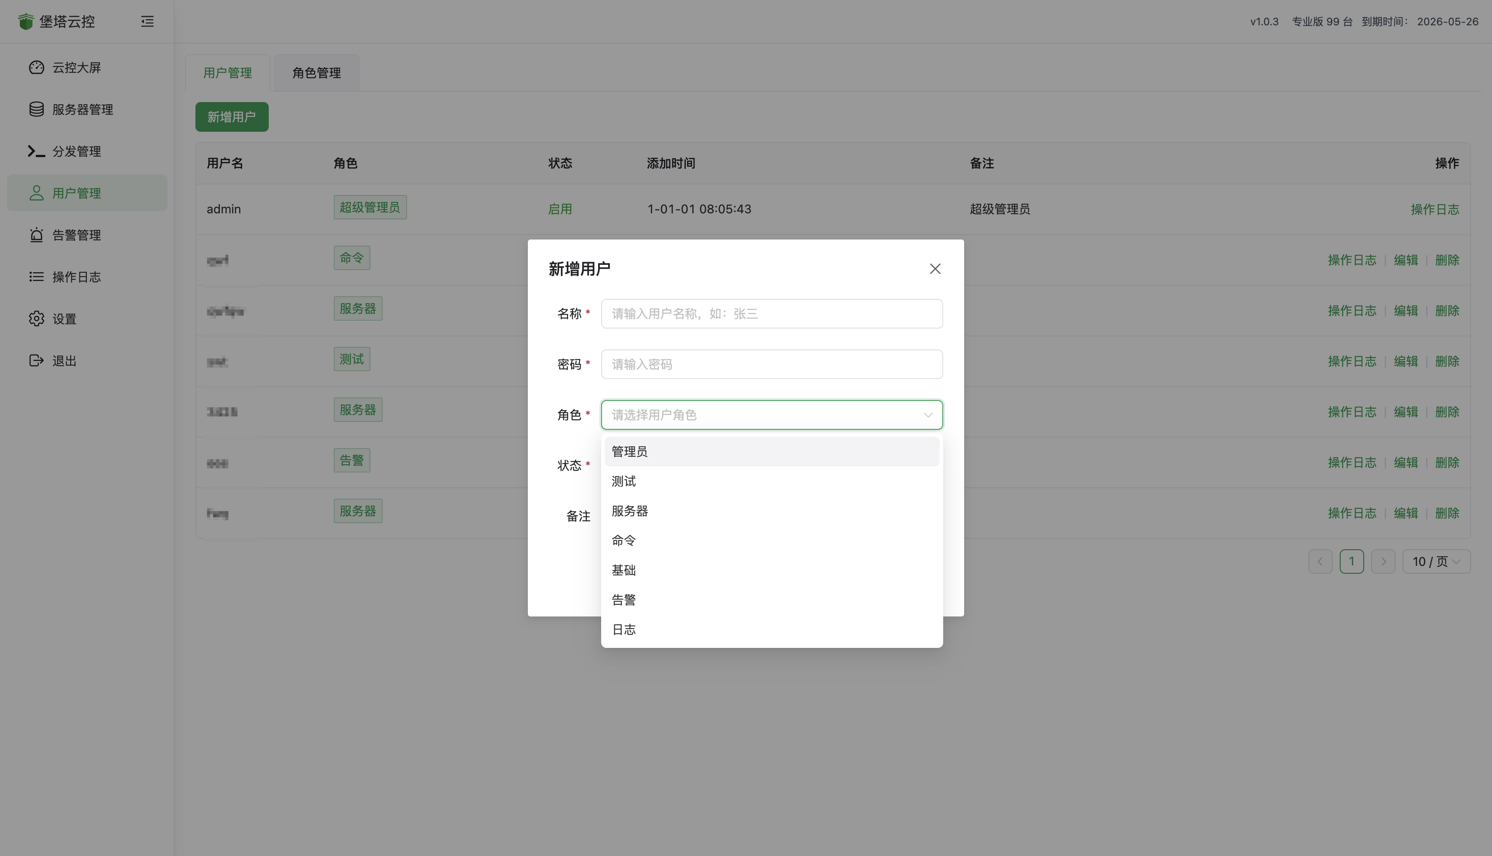Select 管理员 role in the dropdown list
The width and height of the screenshot is (1492, 856).
coord(629,451)
